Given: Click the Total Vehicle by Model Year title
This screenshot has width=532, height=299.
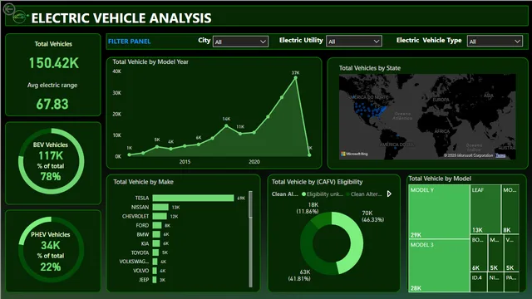Looking at the screenshot, I should point(150,61).
